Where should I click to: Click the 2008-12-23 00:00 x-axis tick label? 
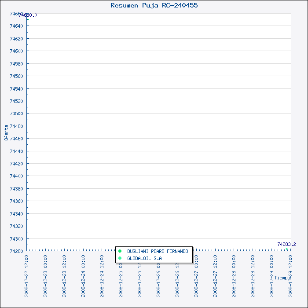point(46,269)
